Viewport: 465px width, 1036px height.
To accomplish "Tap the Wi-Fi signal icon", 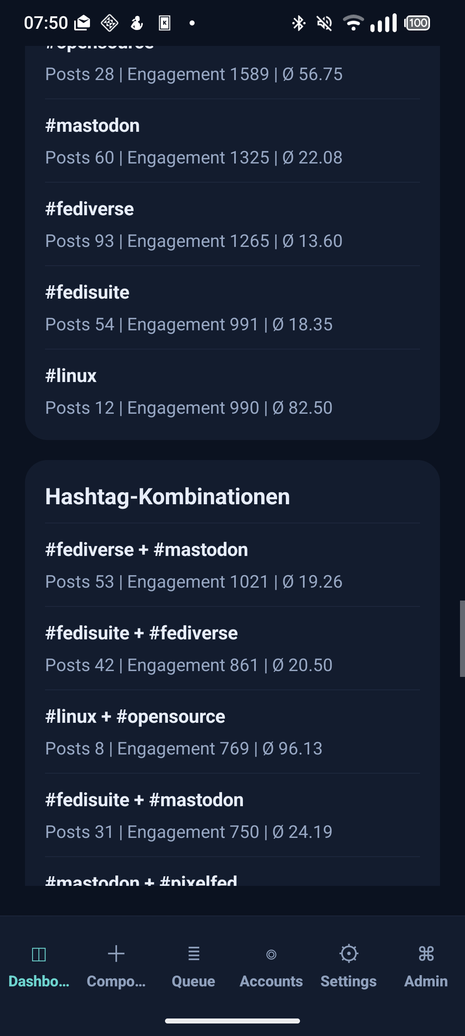I will (353, 23).
